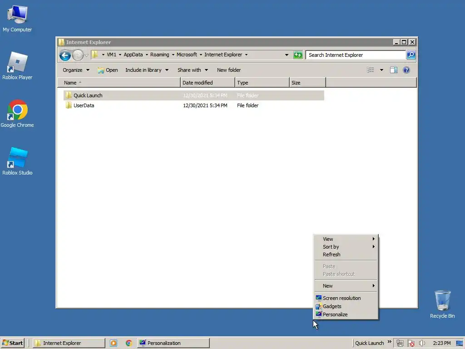Choose Refresh from the context menu
Viewport: 465px width, 349px height.
[346, 254]
